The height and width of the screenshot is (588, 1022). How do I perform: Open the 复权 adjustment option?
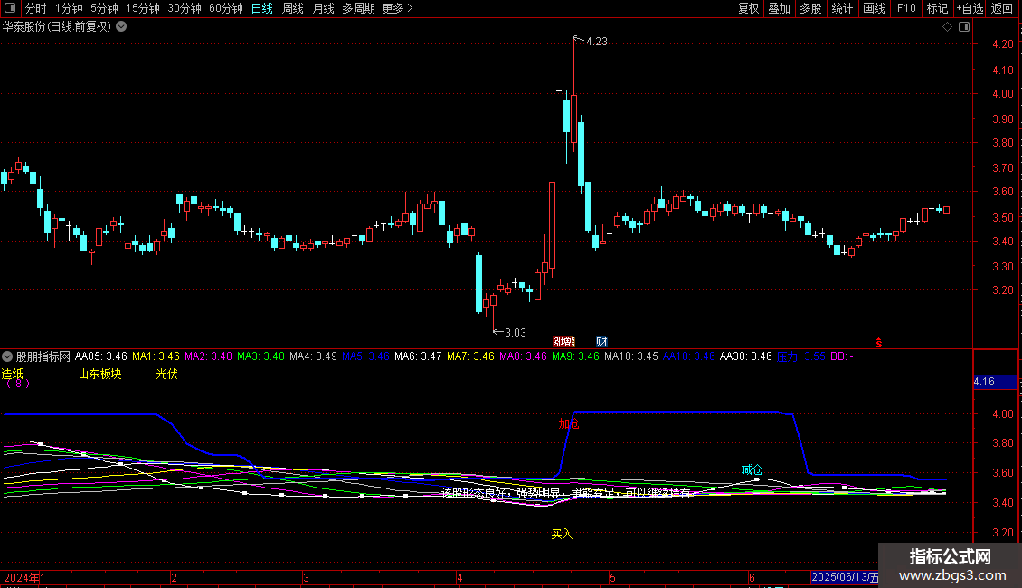point(748,8)
